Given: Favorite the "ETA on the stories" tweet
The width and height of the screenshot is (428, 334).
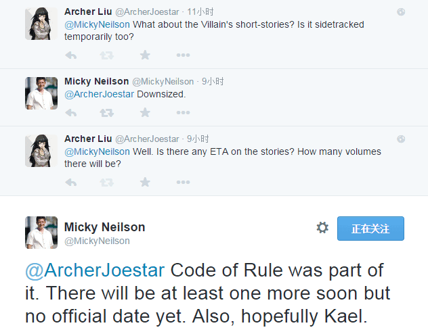Looking at the screenshot, I should click(144, 182).
